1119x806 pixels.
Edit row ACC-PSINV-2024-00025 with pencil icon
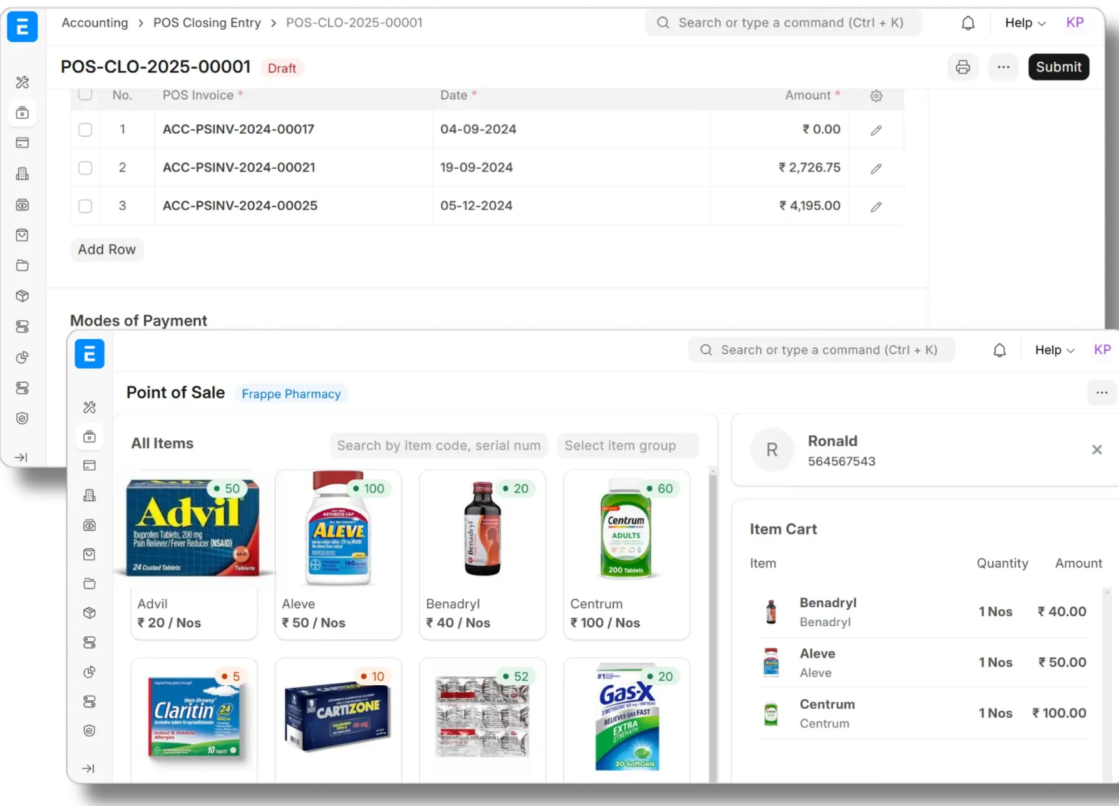tap(876, 207)
